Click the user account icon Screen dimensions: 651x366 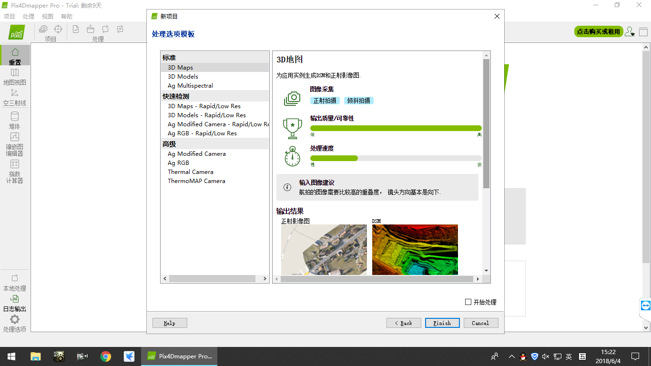[x=630, y=31]
